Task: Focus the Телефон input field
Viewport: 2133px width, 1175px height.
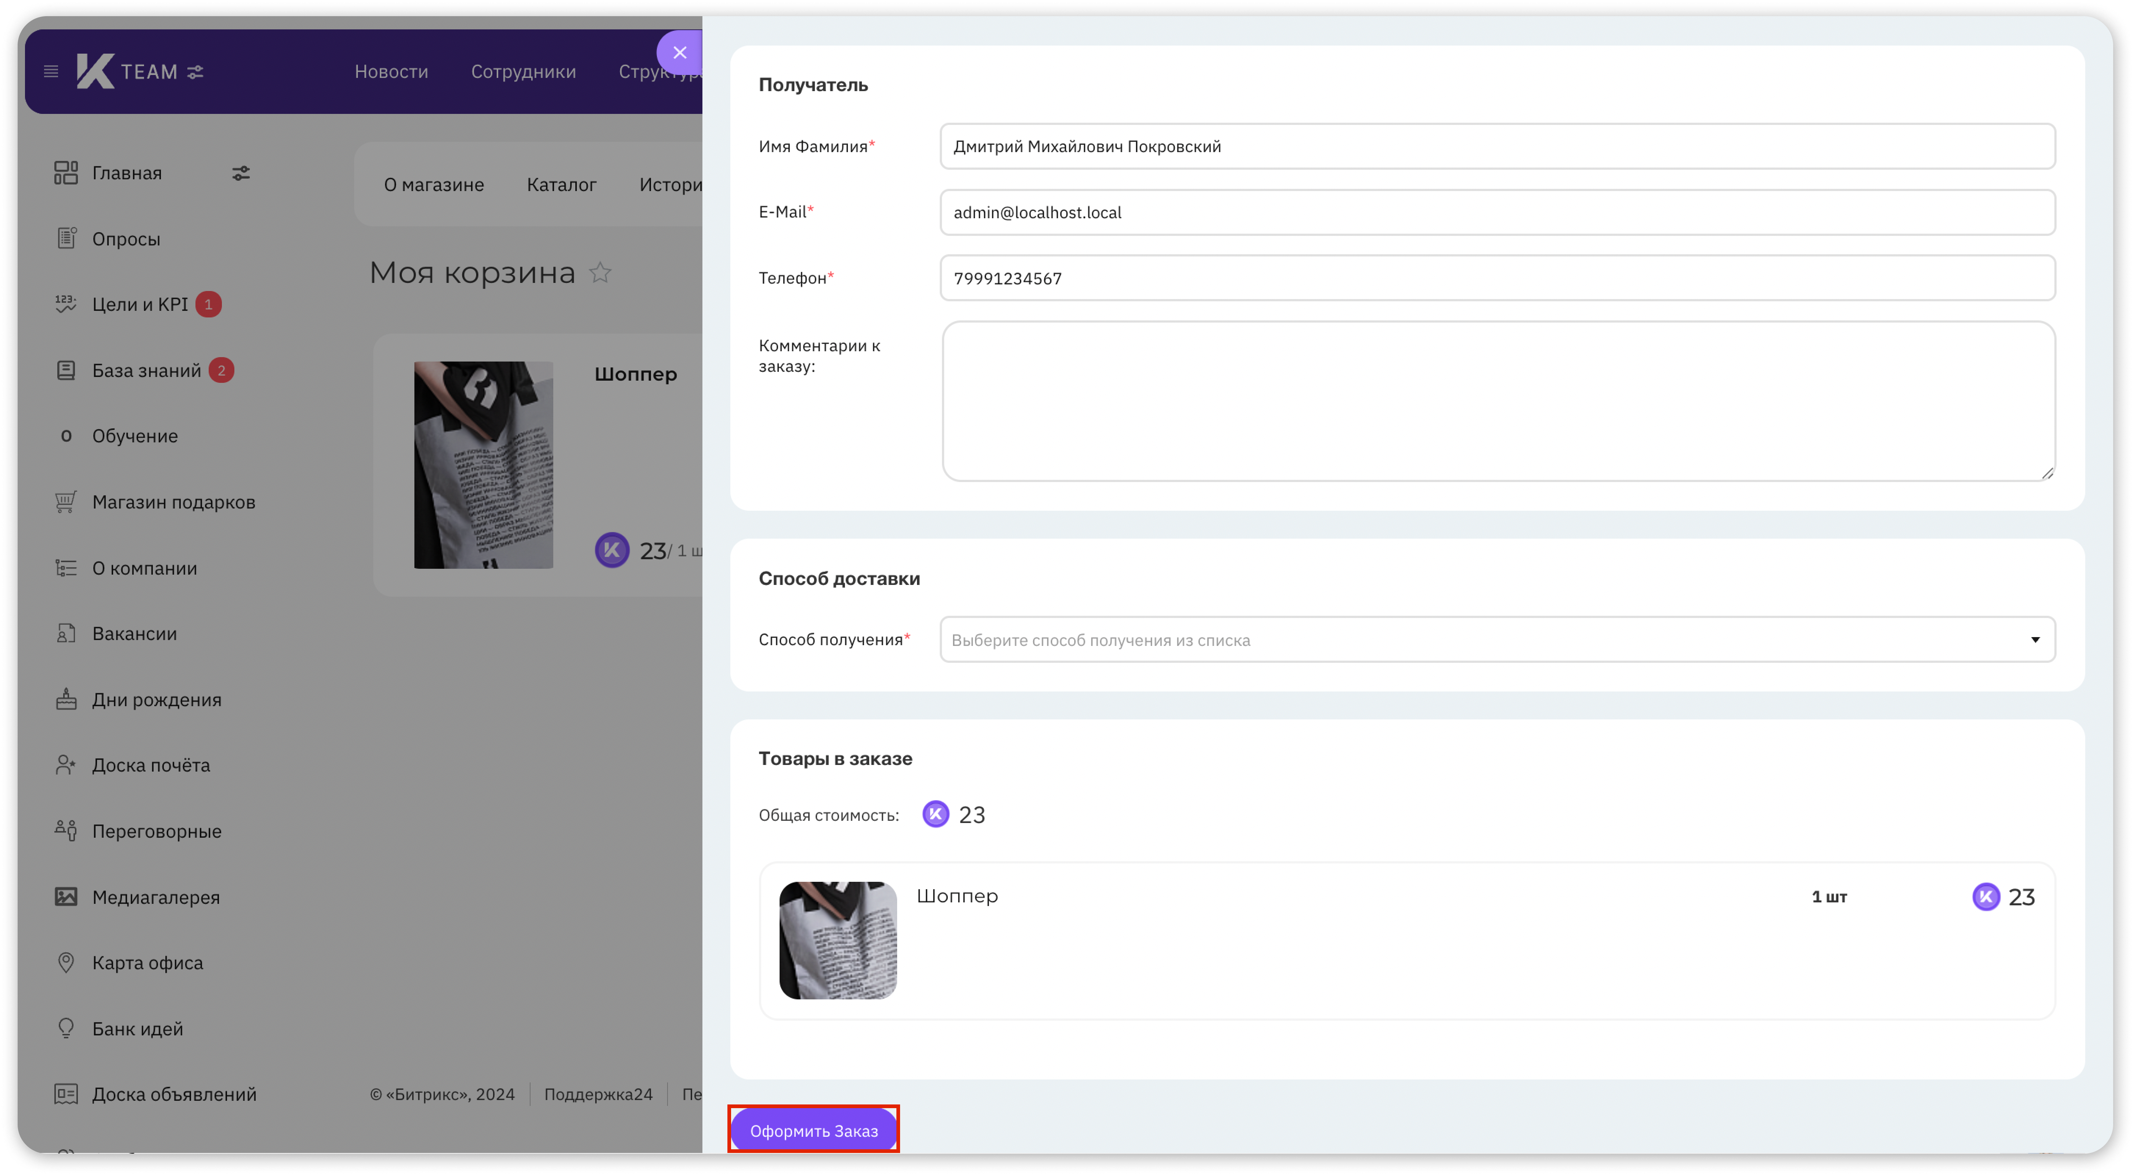Action: coord(1497,278)
